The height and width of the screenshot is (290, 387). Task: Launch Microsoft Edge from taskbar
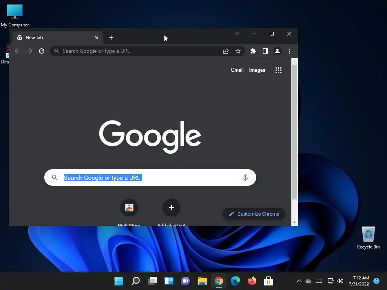235,281
